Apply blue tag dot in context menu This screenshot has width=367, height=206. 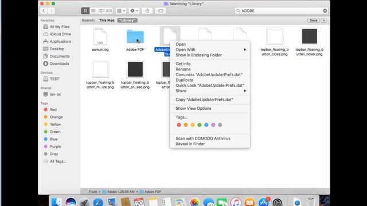click(206, 125)
